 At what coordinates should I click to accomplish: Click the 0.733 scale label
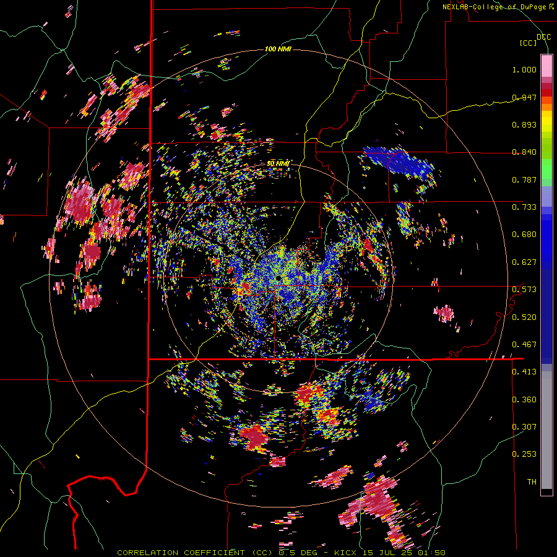(x=524, y=207)
